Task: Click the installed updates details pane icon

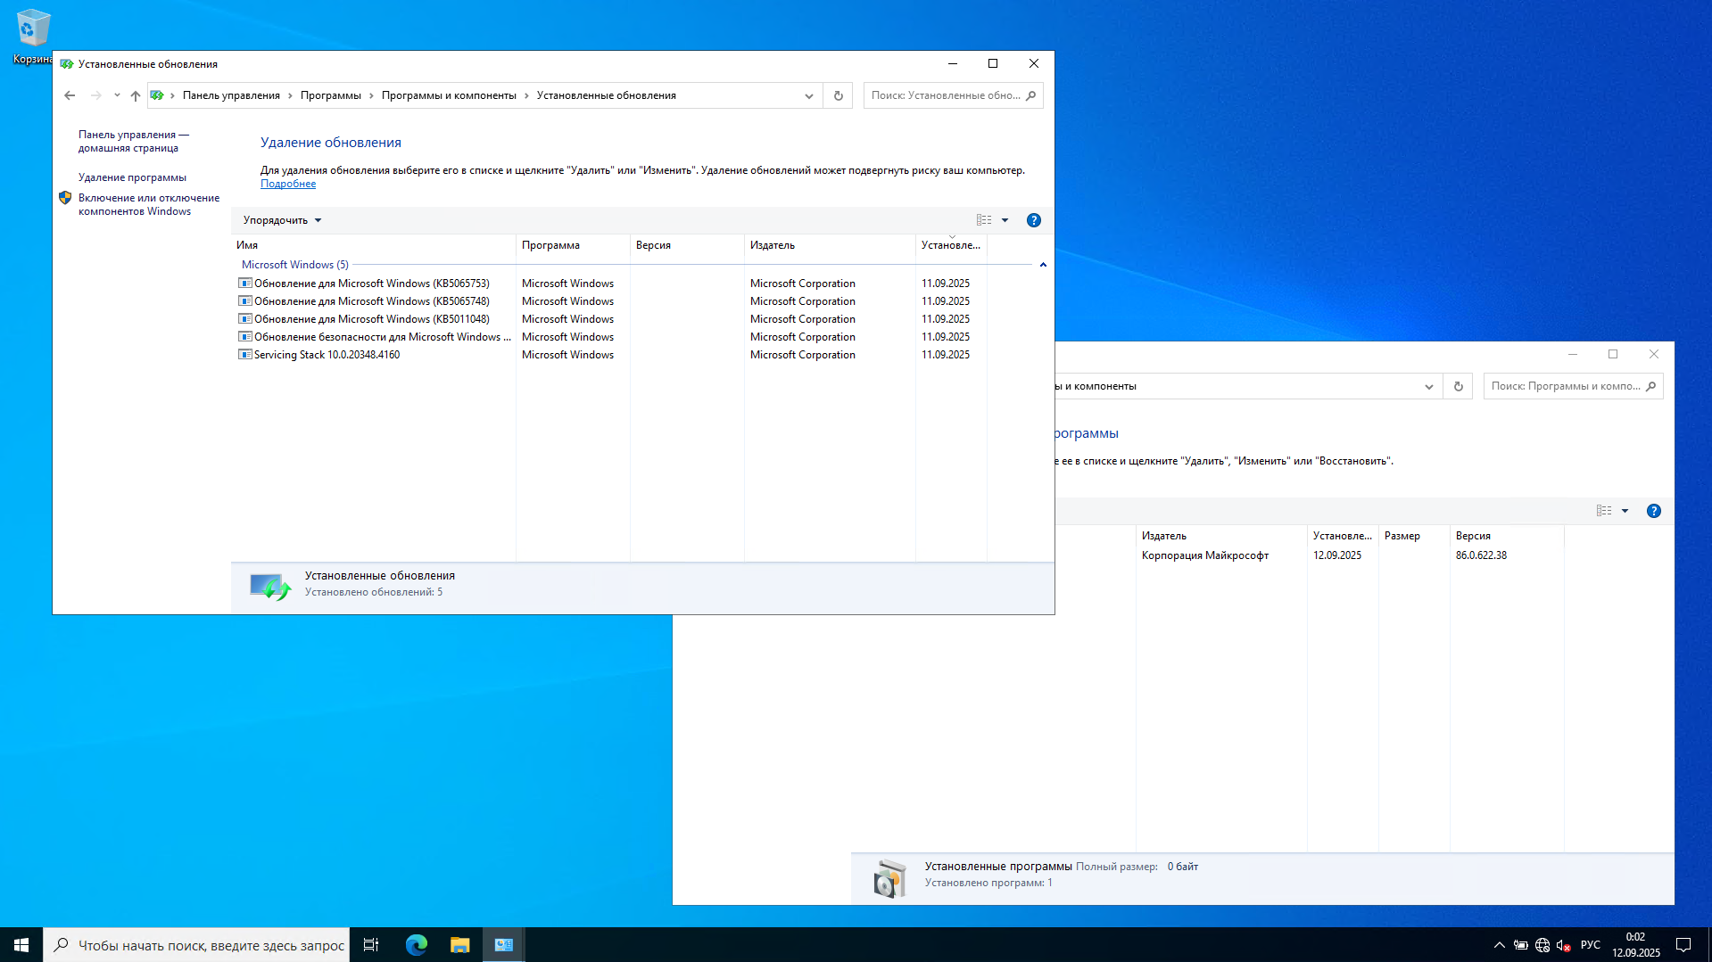Action: pos(270,586)
